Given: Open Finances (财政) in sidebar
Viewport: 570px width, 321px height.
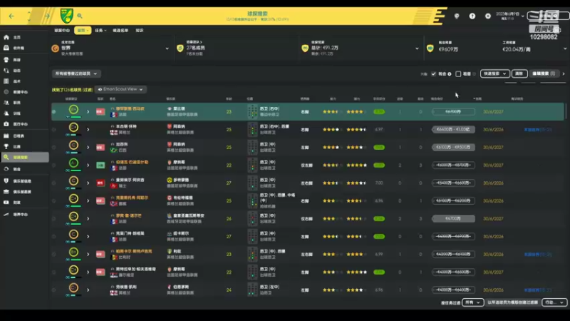Looking at the screenshot, I should coord(24,203).
